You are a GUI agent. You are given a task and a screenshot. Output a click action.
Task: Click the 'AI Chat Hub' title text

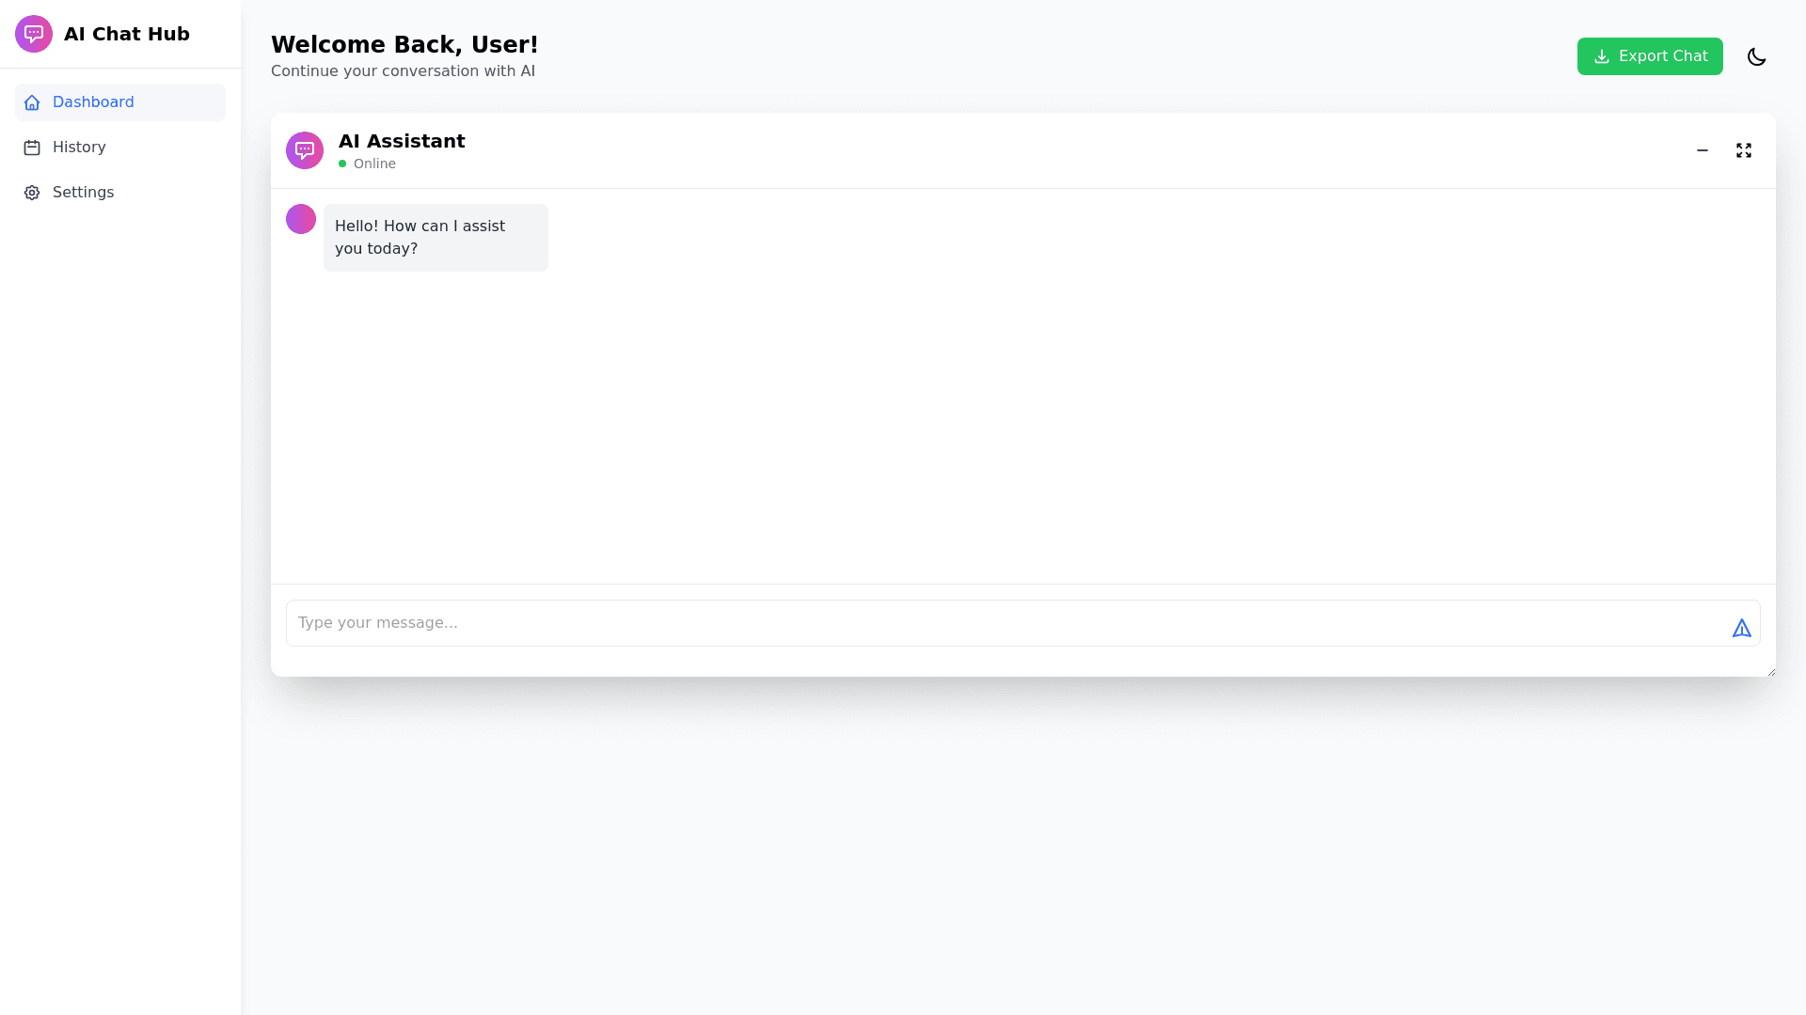127,34
